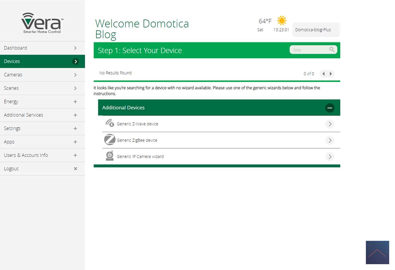
Task: Click the Logout X icon
Action: [75, 169]
